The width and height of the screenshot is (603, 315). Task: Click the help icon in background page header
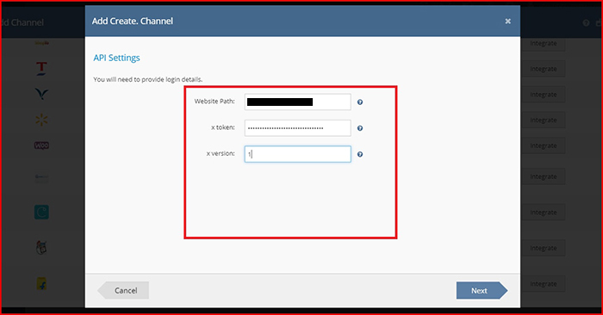pyautogui.click(x=586, y=23)
